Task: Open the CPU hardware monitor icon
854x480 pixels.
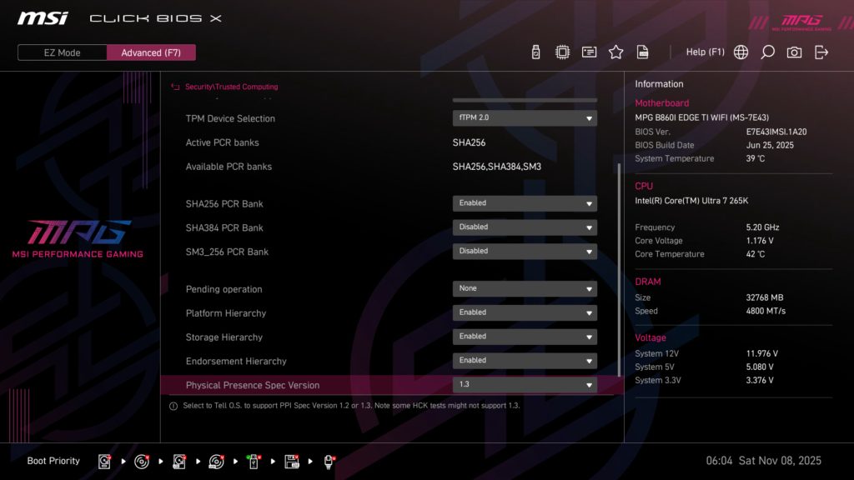Action: (x=562, y=52)
